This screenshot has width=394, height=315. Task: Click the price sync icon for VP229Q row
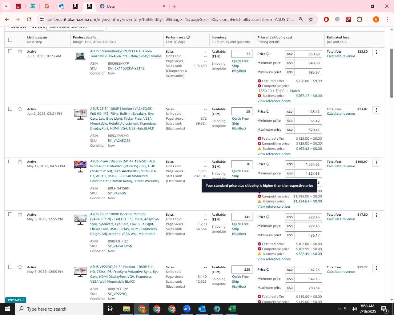tap(268, 269)
